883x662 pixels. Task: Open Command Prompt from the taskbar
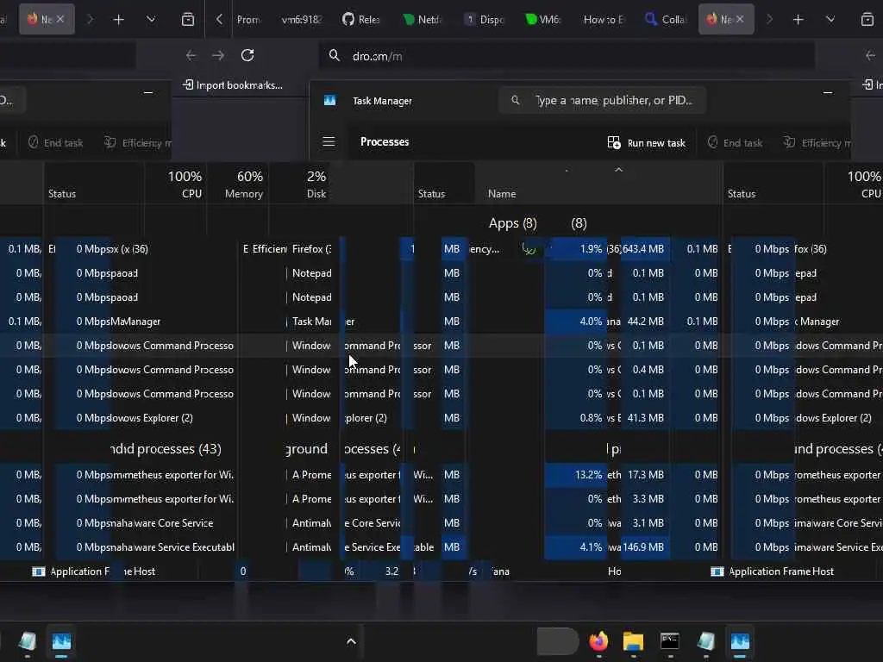click(669, 641)
